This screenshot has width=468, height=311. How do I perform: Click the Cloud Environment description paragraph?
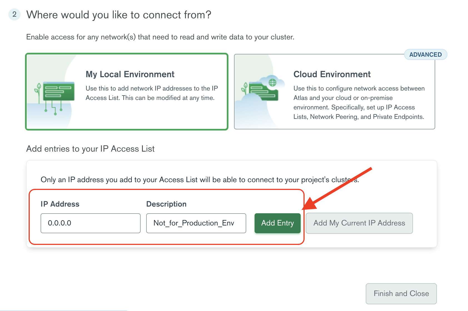point(359,103)
